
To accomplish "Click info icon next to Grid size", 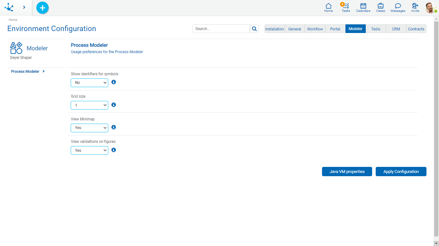I will click(113, 105).
